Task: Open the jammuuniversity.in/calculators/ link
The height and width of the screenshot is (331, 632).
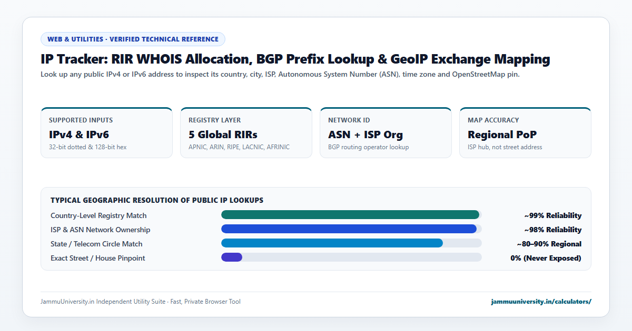Action: [541, 302]
